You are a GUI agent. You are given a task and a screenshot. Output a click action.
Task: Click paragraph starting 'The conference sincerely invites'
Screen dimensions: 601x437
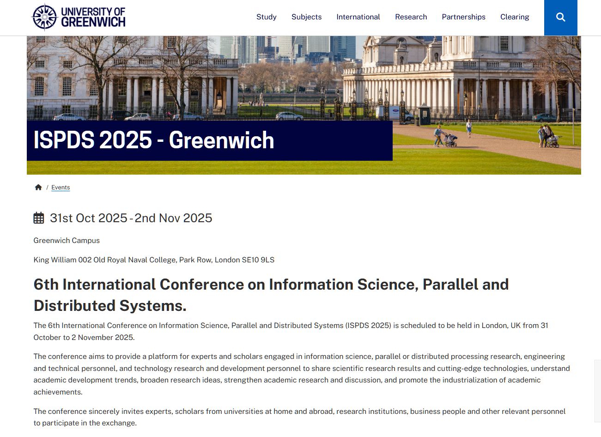click(299, 417)
